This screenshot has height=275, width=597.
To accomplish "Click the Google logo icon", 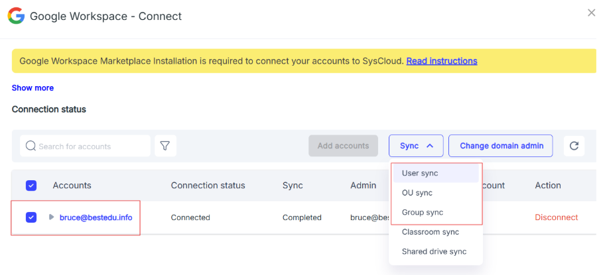I will [16, 15].
